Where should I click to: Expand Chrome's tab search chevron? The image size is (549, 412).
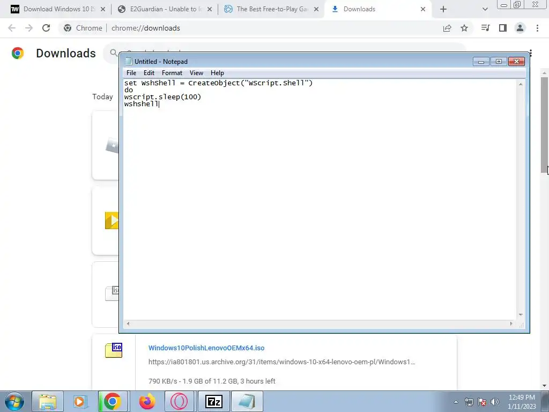[485, 9]
